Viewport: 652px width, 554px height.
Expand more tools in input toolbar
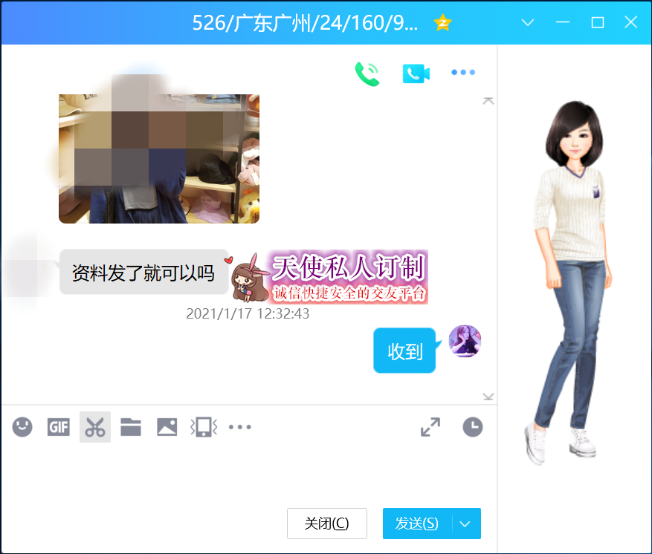240,427
